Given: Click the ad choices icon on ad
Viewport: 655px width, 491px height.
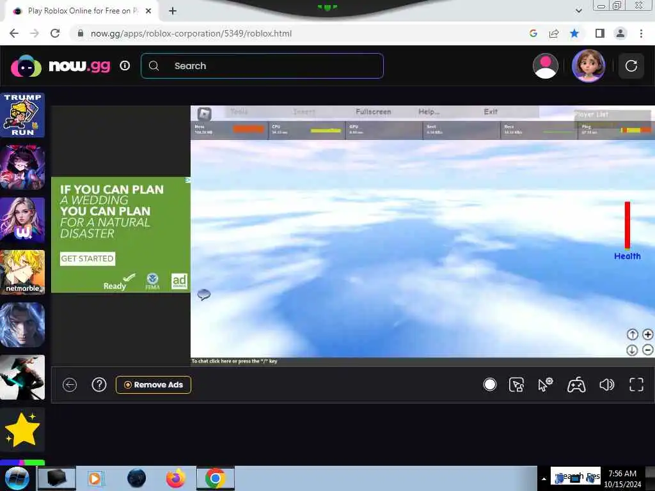Looking at the screenshot, I should (187, 180).
